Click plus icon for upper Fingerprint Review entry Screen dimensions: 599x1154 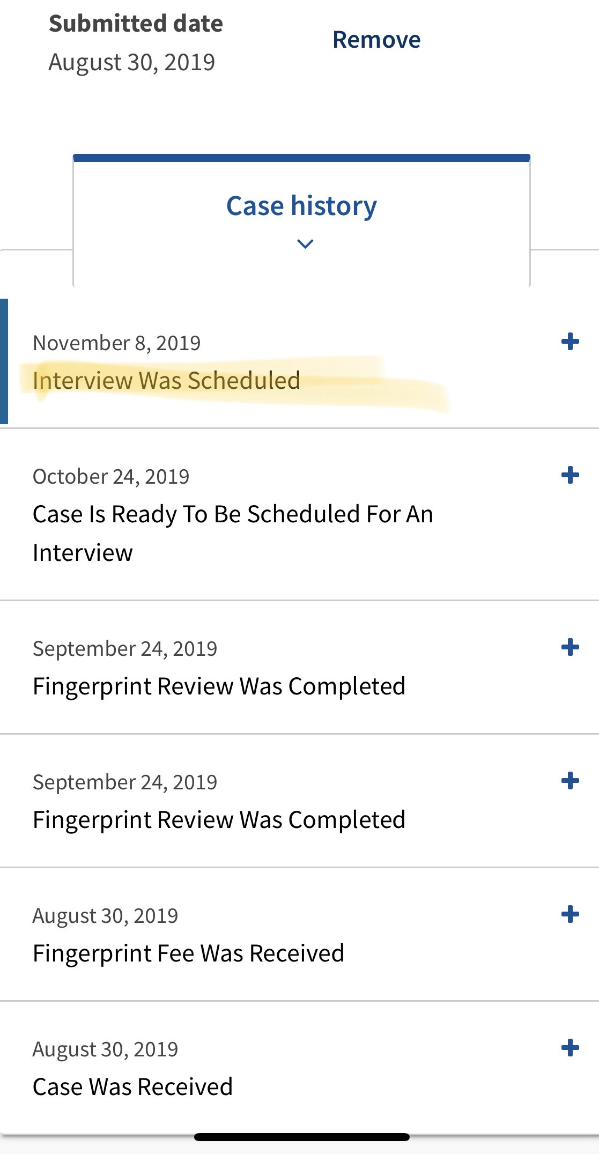click(x=570, y=647)
